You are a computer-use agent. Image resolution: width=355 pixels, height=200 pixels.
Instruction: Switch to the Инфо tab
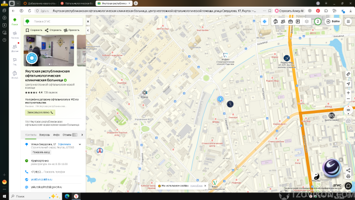click(56, 135)
